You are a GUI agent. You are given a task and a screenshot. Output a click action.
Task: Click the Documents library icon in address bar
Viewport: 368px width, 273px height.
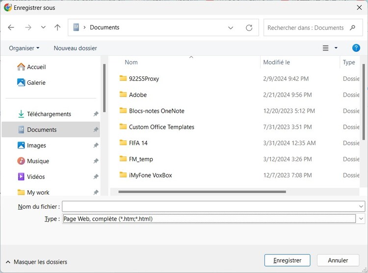pos(76,27)
